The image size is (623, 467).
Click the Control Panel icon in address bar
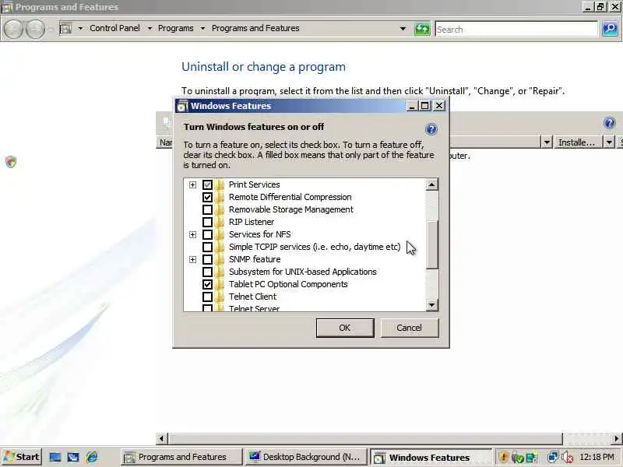point(65,28)
